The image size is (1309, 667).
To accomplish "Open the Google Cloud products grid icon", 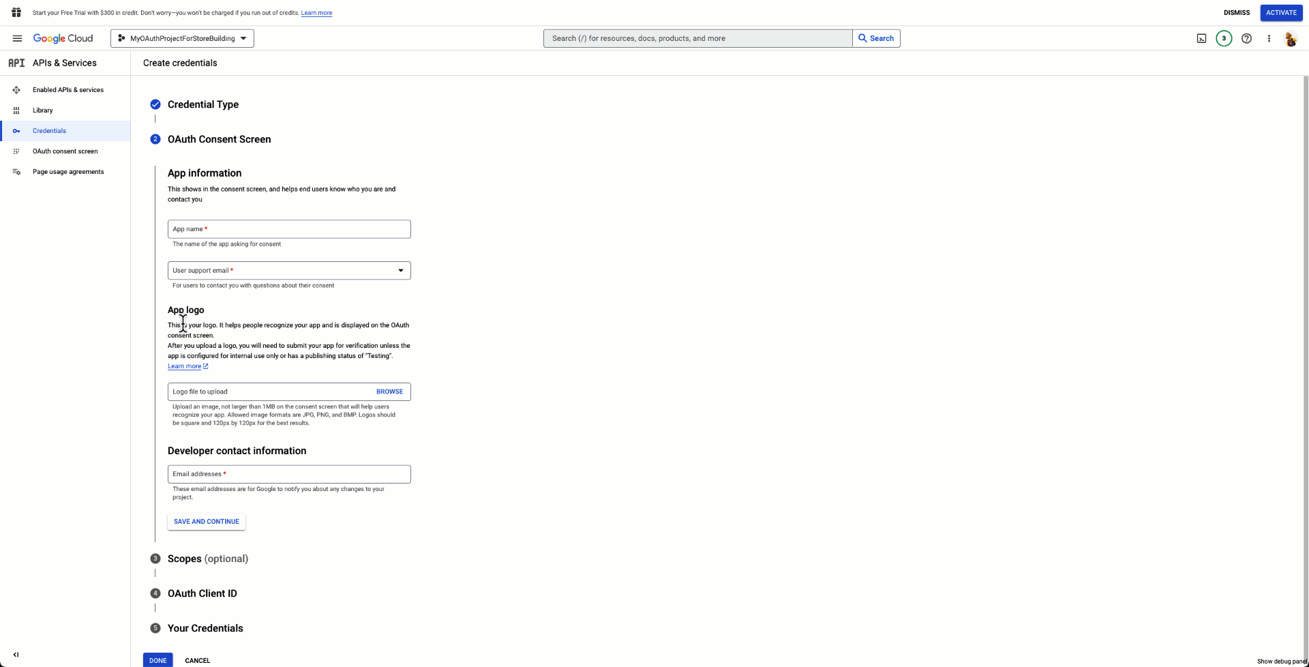I will click(x=16, y=12).
